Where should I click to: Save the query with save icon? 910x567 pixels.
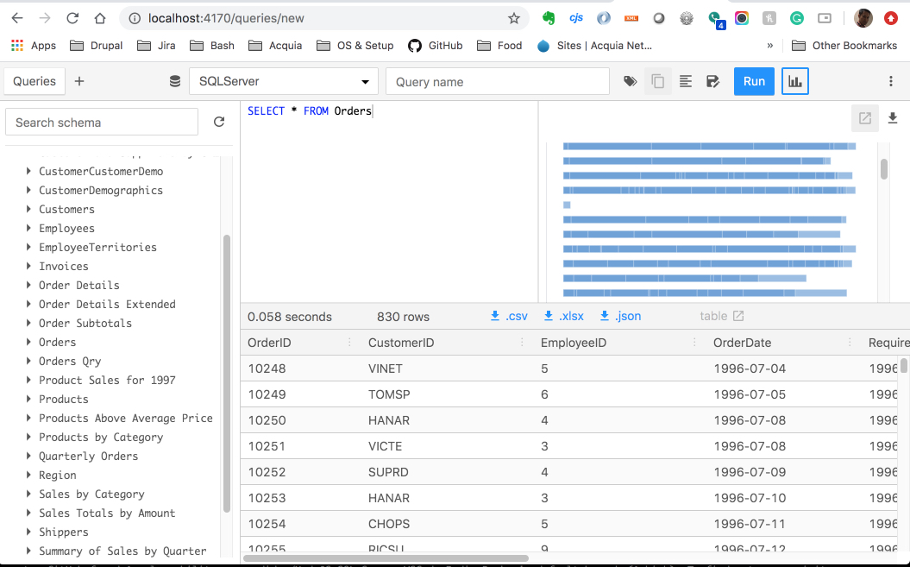point(712,81)
